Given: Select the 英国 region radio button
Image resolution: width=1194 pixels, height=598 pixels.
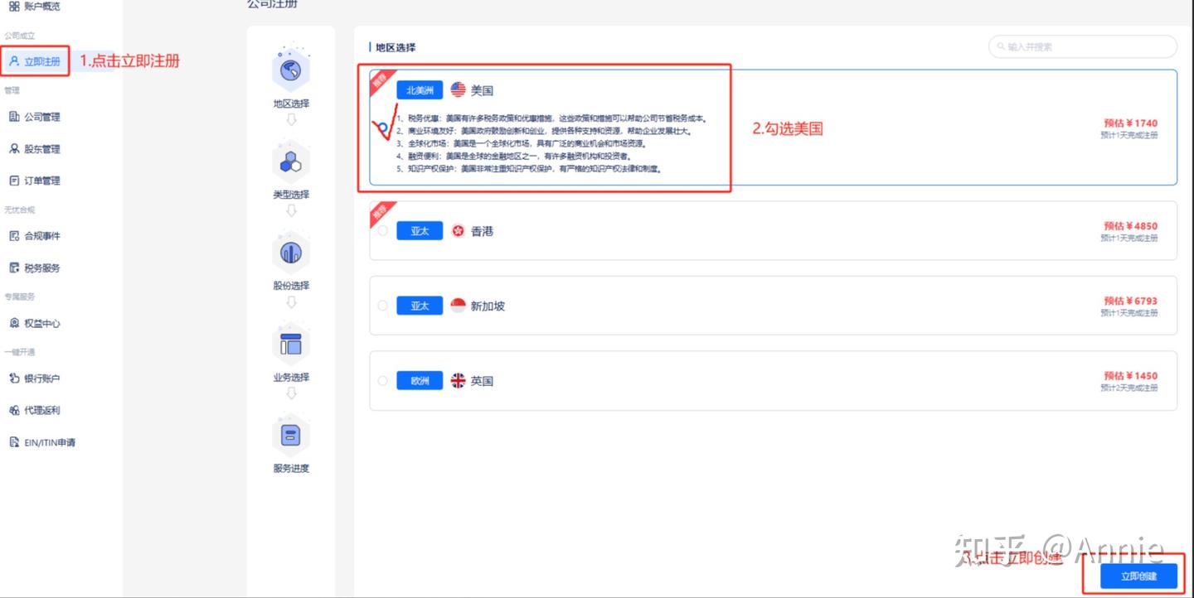Looking at the screenshot, I should tap(382, 380).
